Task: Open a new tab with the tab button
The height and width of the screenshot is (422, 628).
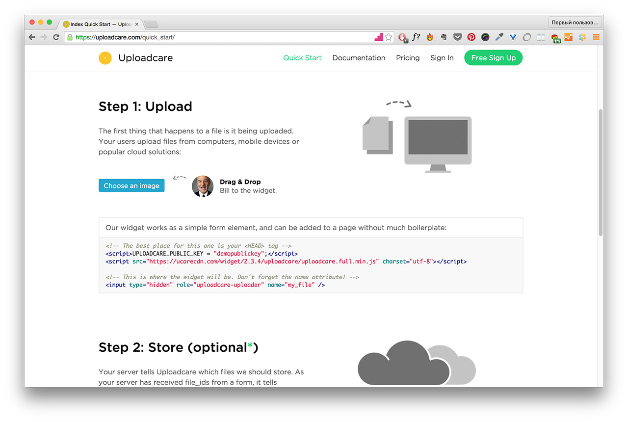Action: coord(151,24)
